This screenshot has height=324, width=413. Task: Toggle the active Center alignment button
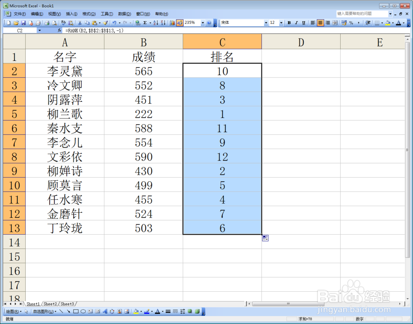(x=320, y=23)
